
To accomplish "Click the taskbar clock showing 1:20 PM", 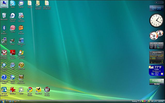I will point(161,101).
